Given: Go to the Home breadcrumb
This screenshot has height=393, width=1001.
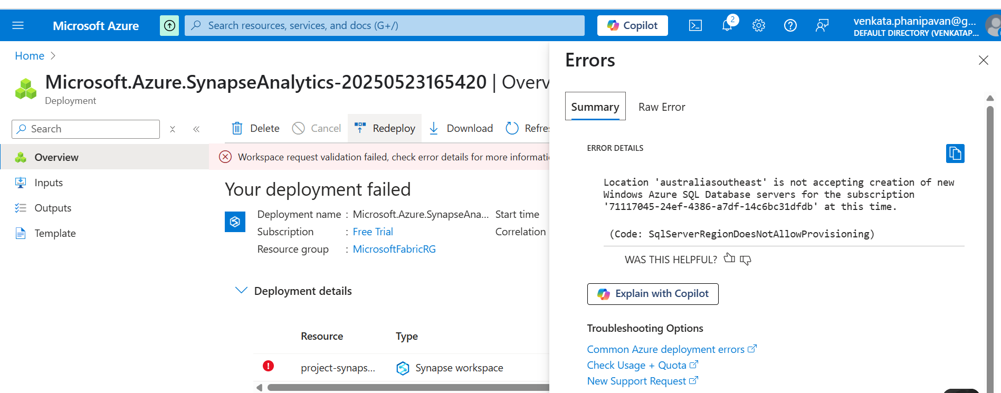Looking at the screenshot, I should (30, 56).
